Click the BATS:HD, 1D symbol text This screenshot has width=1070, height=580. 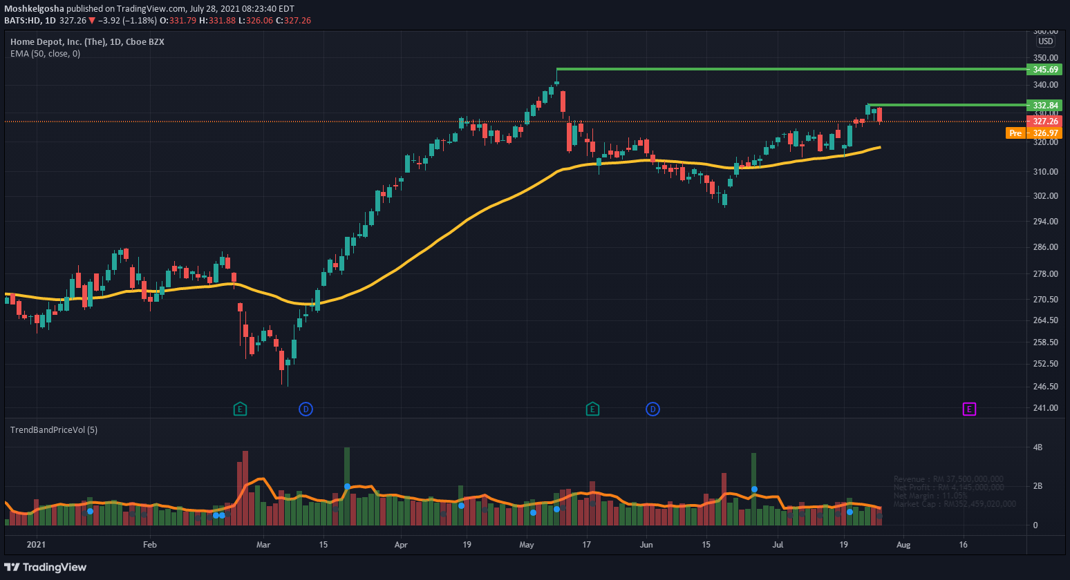[30, 21]
